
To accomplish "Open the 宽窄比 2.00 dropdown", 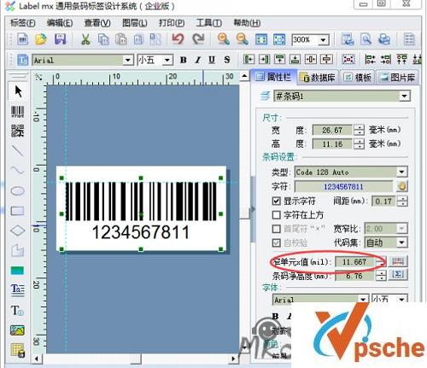I will (401, 228).
